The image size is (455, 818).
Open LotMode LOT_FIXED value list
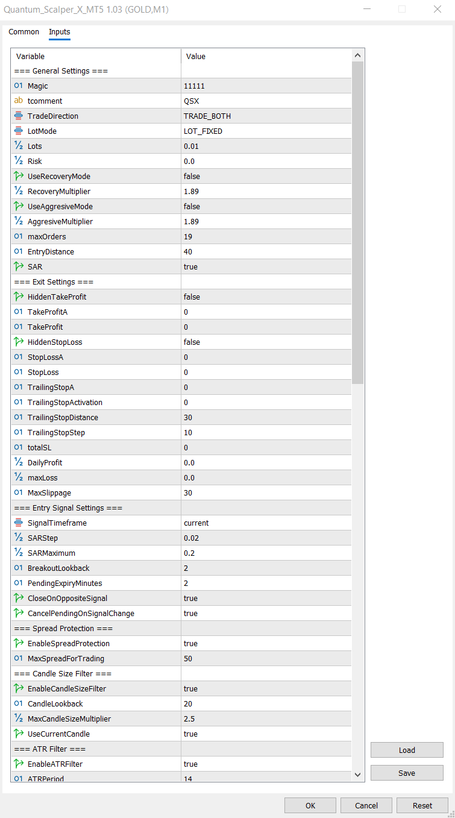pos(266,131)
